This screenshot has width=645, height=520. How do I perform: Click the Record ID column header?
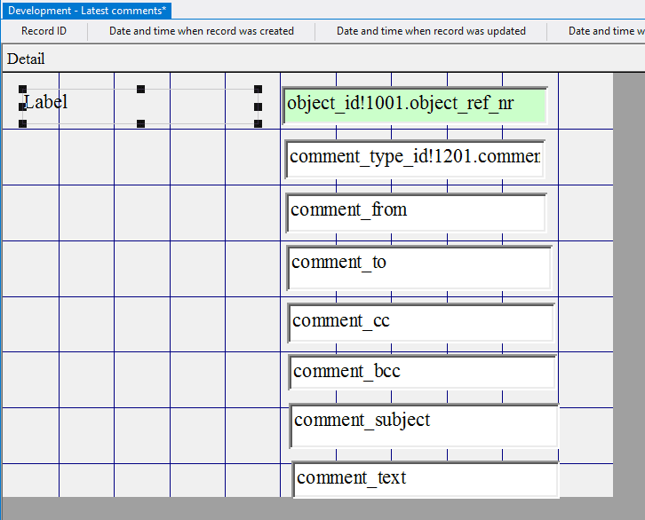pyautogui.click(x=44, y=31)
